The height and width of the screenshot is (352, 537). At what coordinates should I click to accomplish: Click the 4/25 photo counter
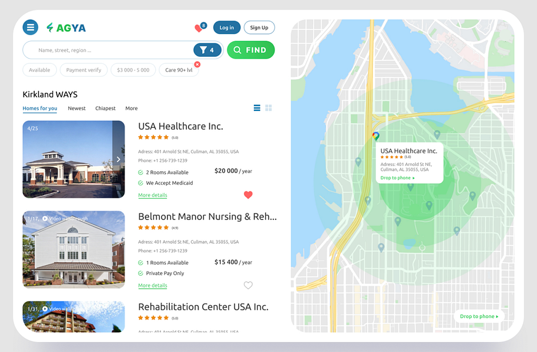pos(32,128)
